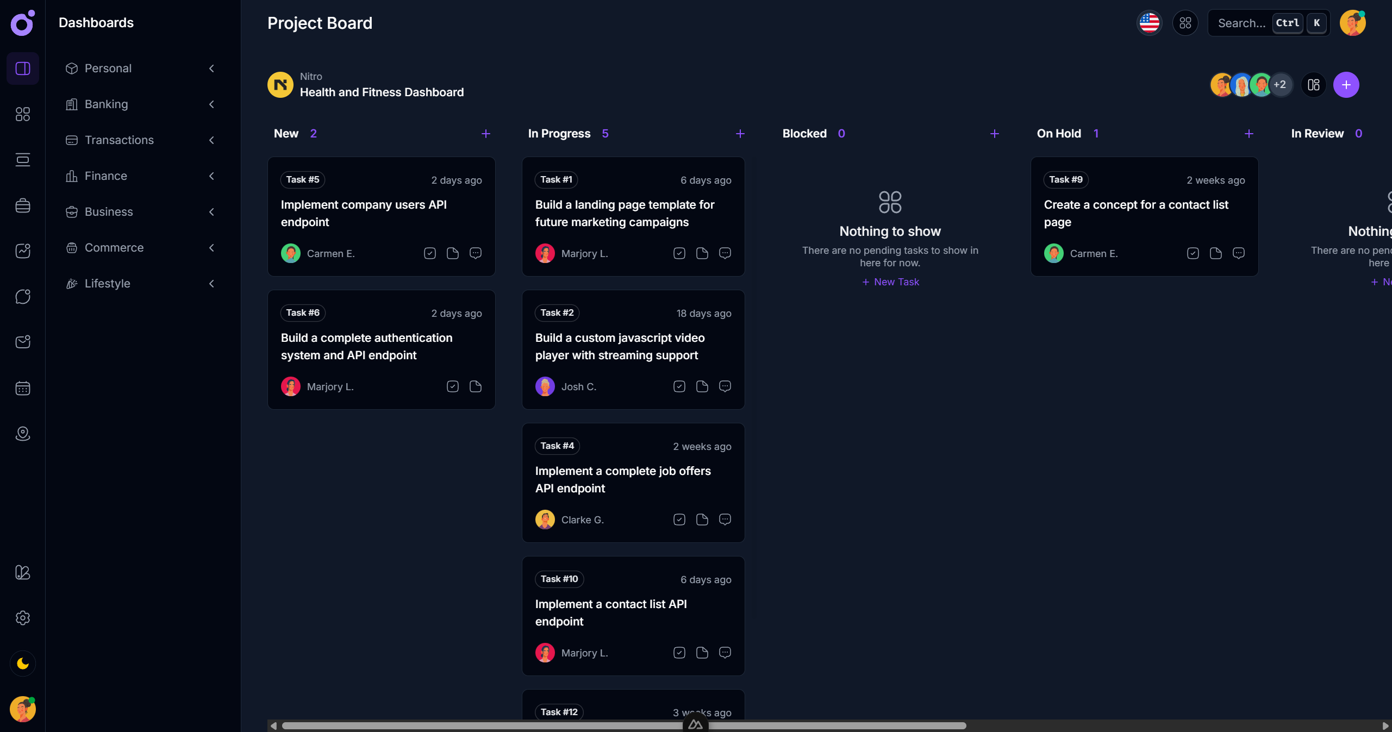Mark Task #2 complete via its checkmark icon

678,386
